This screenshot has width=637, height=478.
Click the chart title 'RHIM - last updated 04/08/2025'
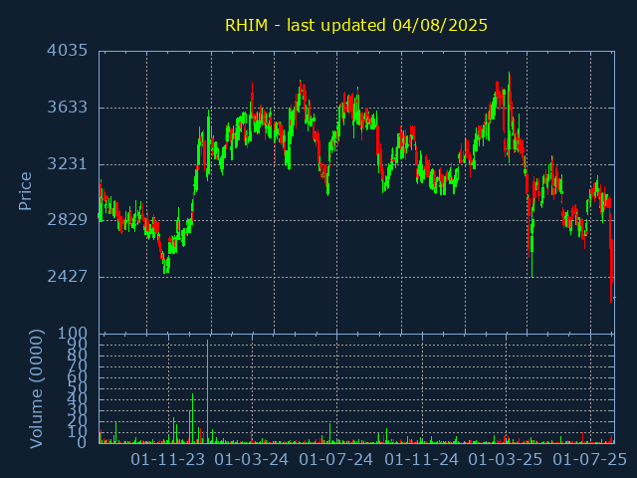[356, 25]
